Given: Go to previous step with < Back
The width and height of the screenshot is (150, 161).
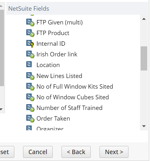Looking at the screenshot, I should tap(76, 152).
